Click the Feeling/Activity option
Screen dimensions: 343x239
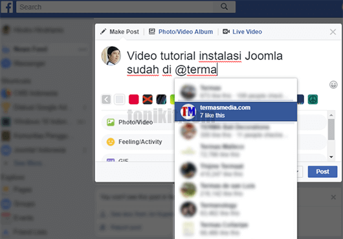138,142
